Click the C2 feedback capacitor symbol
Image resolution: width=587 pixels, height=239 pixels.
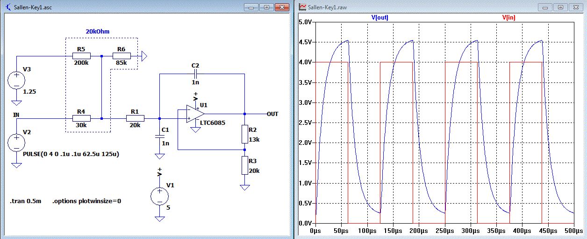[x=195, y=74]
